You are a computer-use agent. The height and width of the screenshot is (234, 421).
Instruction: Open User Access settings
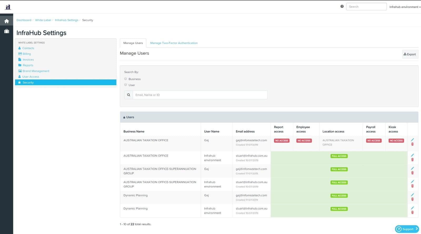pos(31,77)
